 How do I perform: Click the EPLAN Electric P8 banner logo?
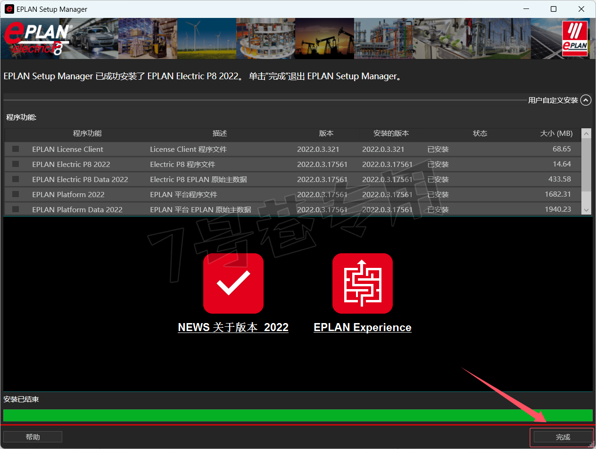point(38,39)
